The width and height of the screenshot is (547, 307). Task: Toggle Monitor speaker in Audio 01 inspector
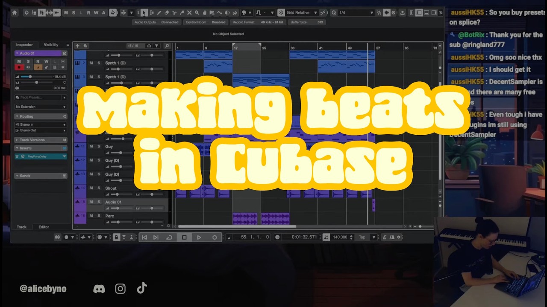coord(28,67)
